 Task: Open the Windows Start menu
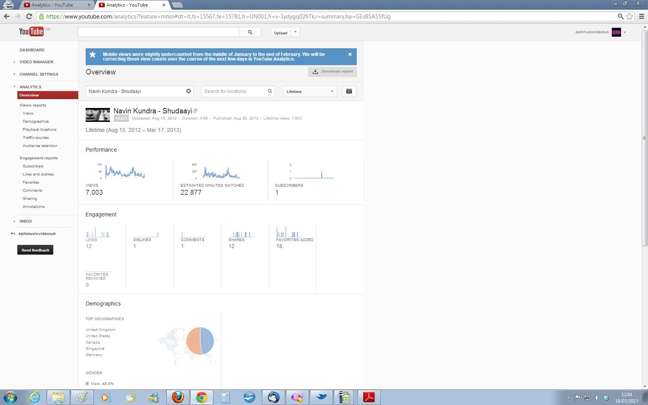10,397
